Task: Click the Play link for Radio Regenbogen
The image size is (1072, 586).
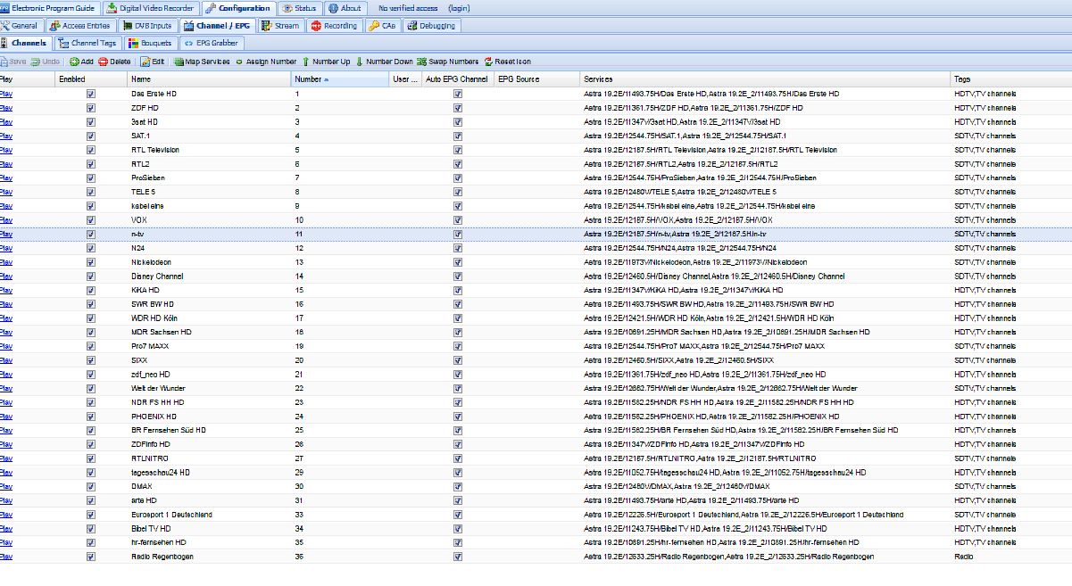Action: (6, 557)
